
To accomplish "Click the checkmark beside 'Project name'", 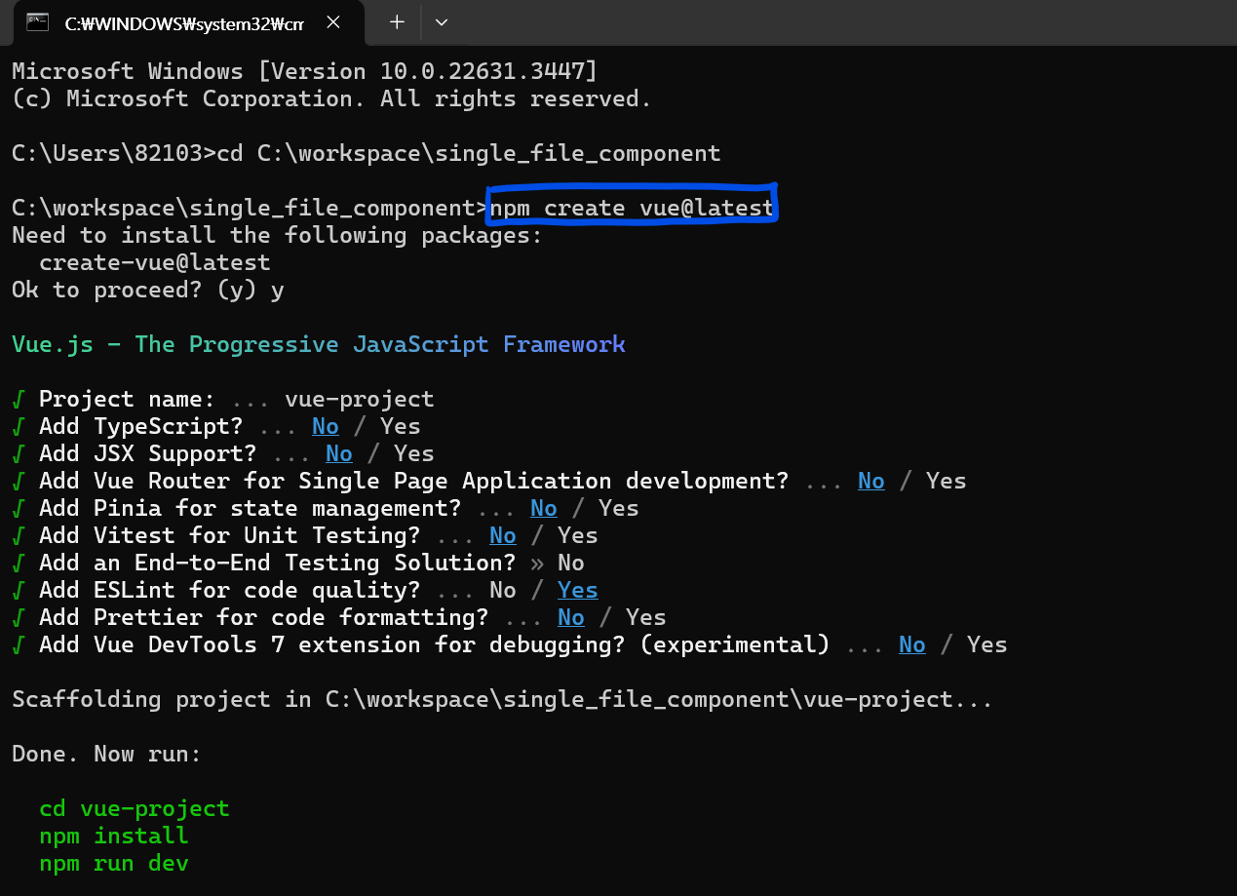I will (x=19, y=399).
